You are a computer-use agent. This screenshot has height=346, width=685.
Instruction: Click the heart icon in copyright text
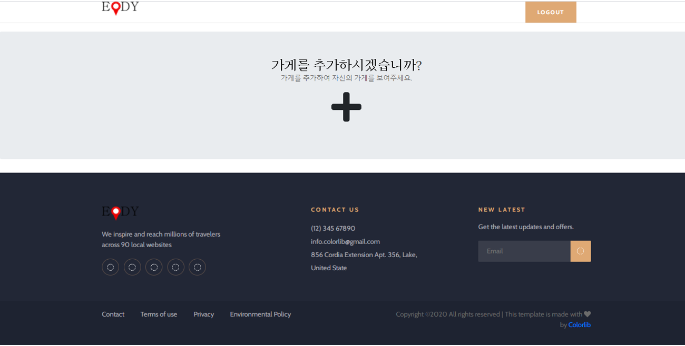(x=587, y=314)
